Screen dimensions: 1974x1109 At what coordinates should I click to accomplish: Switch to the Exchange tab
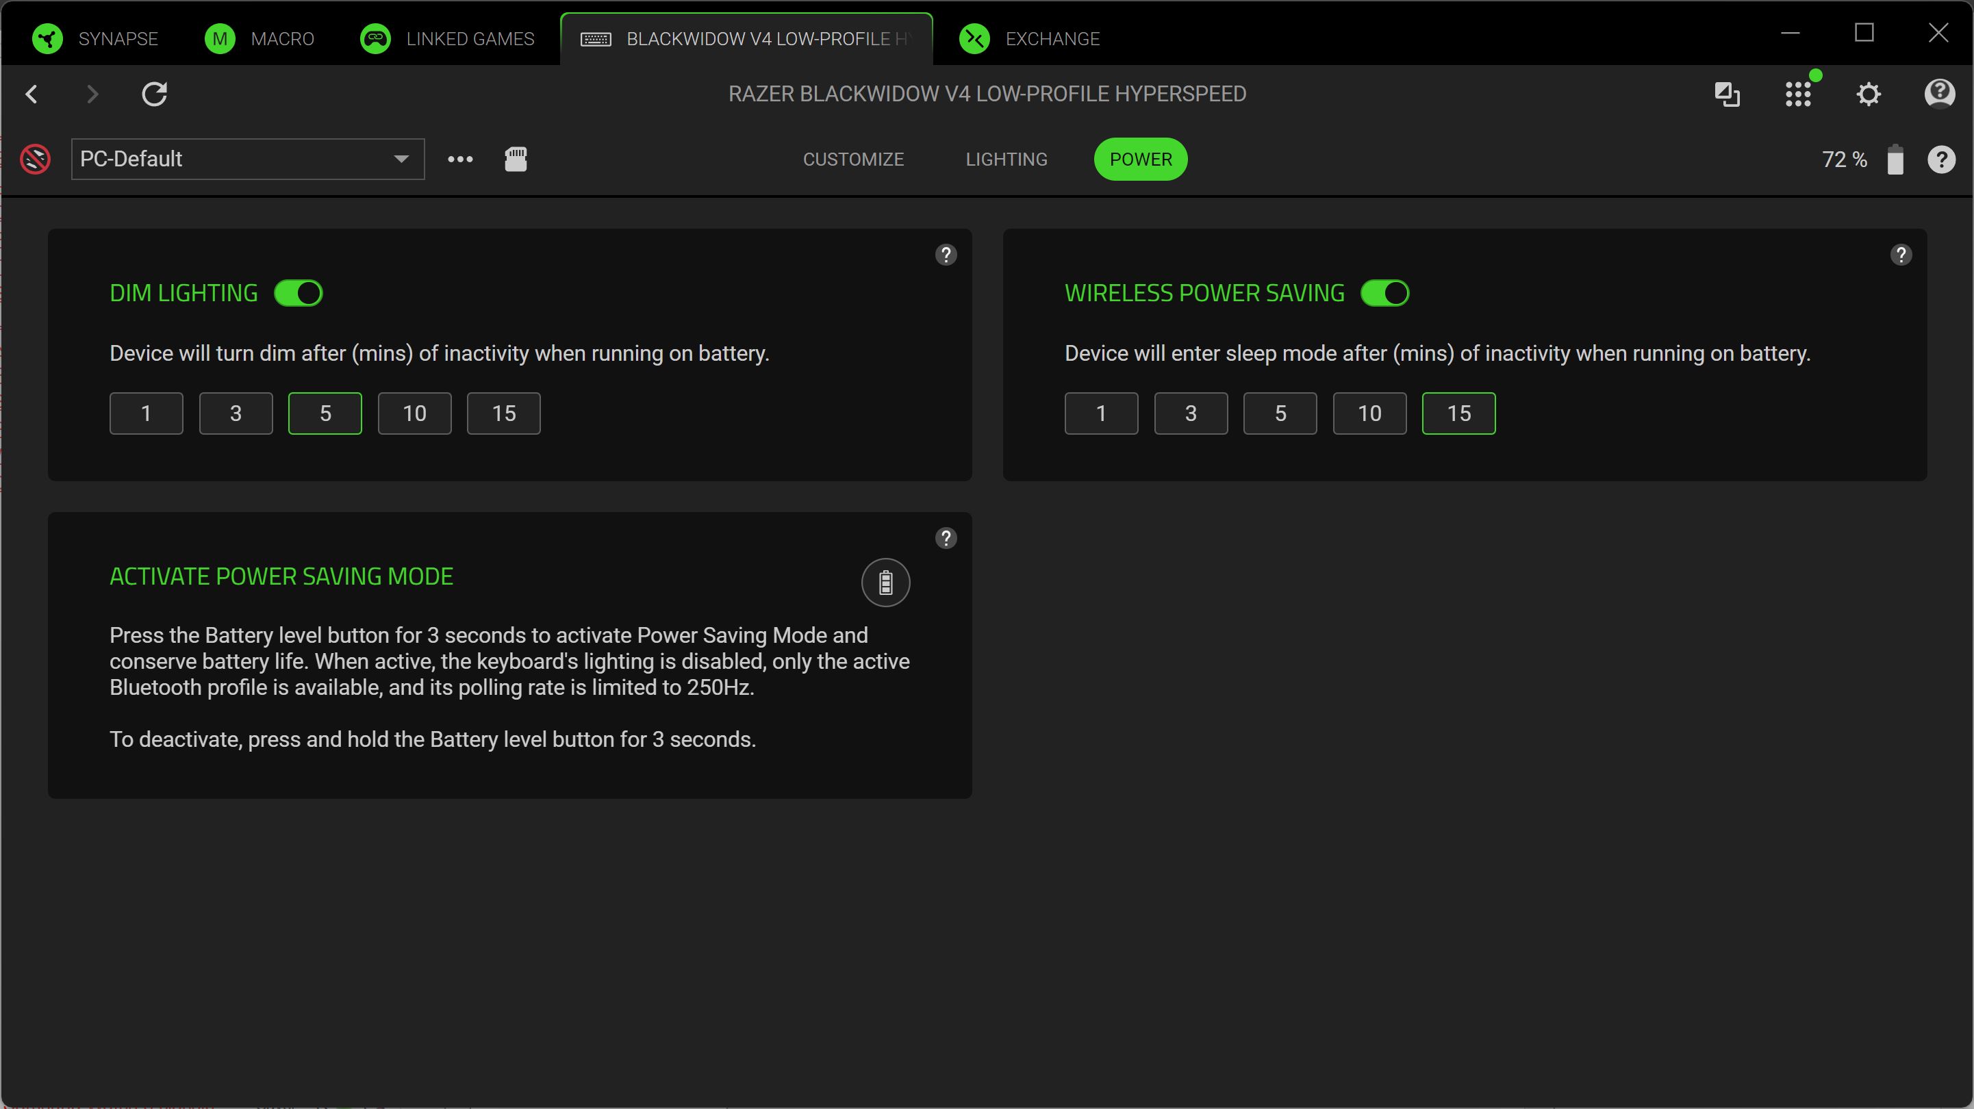(1030, 38)
